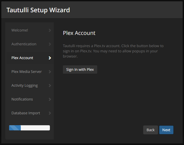Click the chevron beside Authentication

[x=50, y=44]
